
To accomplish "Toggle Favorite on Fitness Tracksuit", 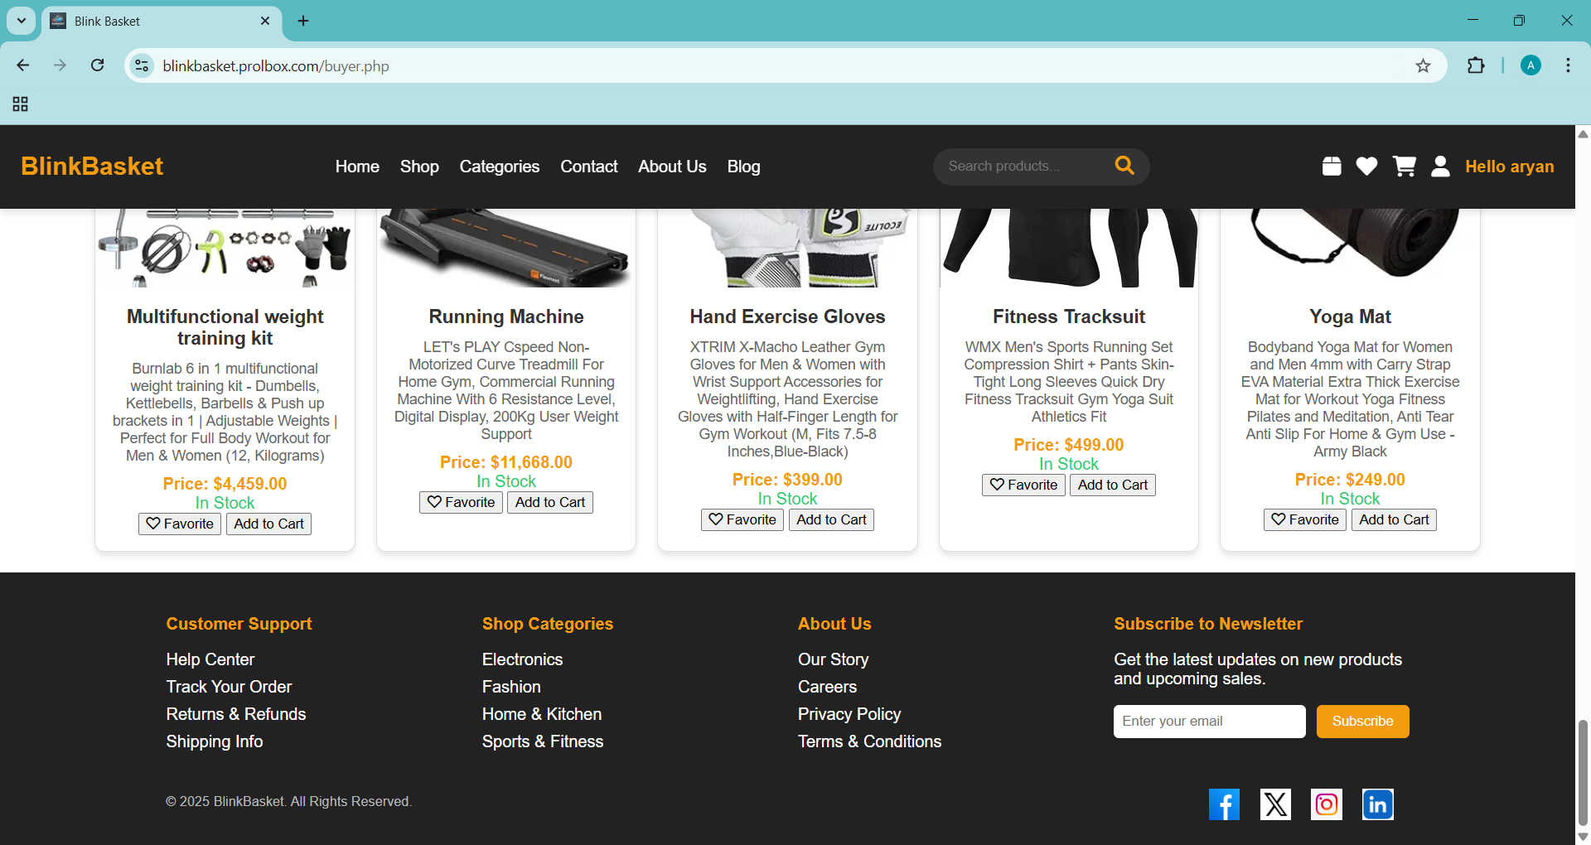I will point(1023,485).
